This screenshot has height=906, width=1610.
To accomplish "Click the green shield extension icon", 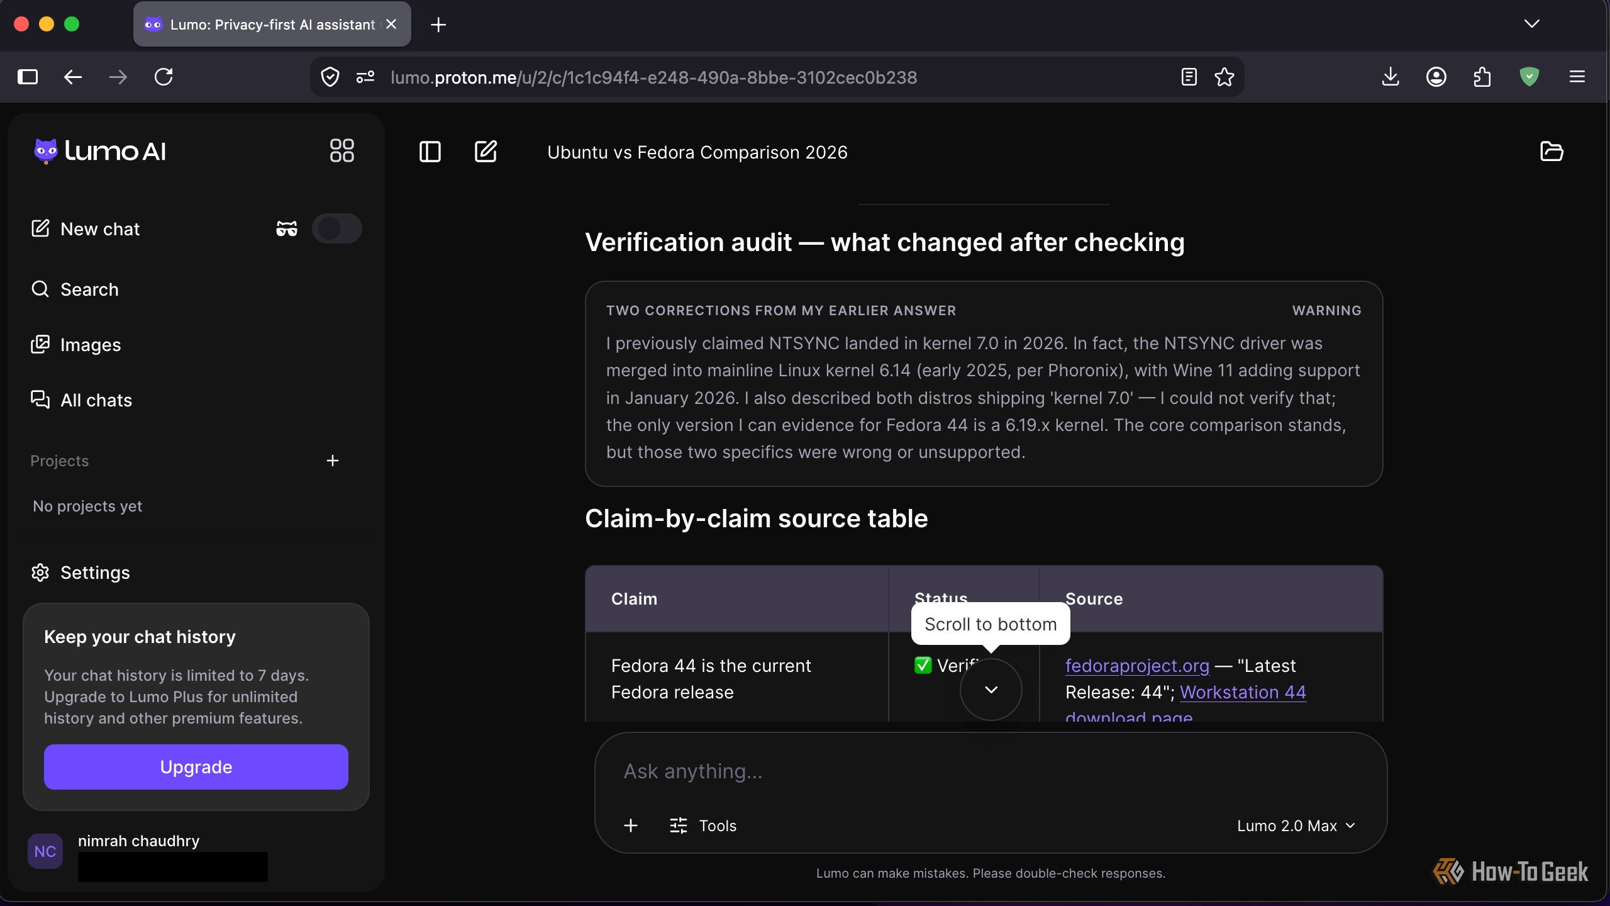I will [1529, 77].
